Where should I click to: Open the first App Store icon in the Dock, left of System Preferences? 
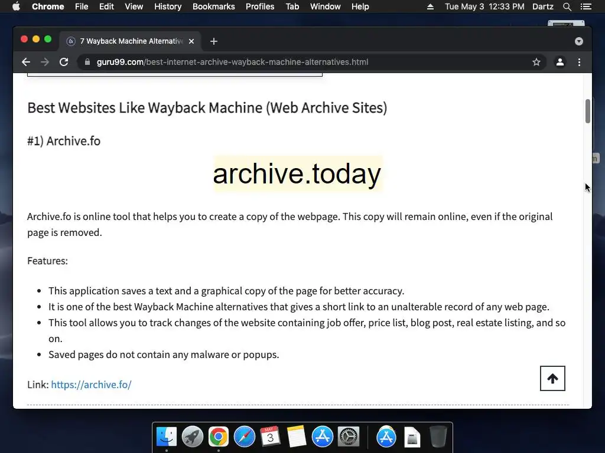point(322,436)
